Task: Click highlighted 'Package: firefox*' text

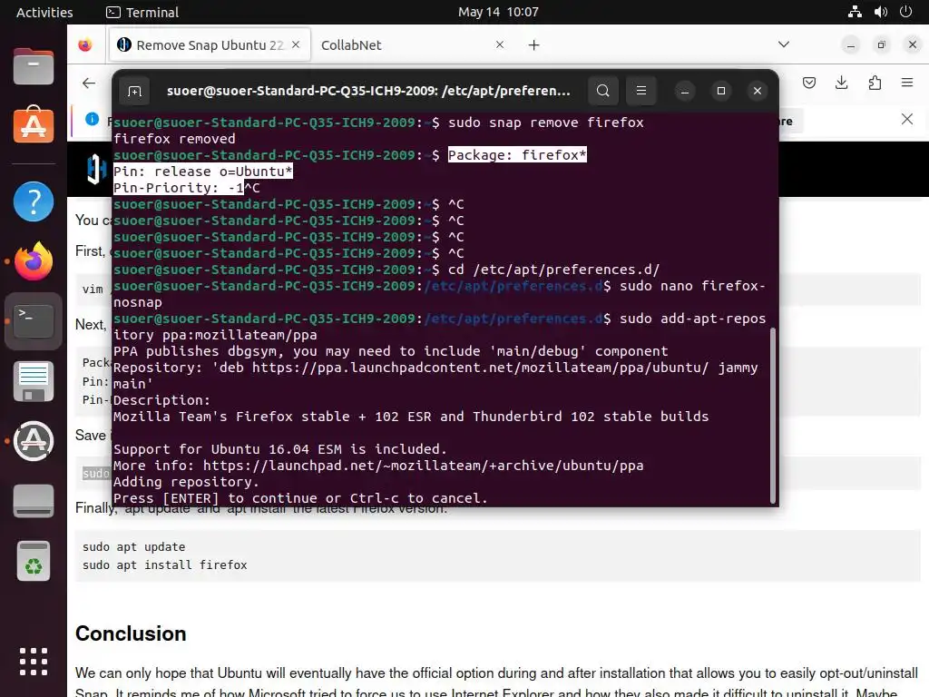Action: [517, 155]
